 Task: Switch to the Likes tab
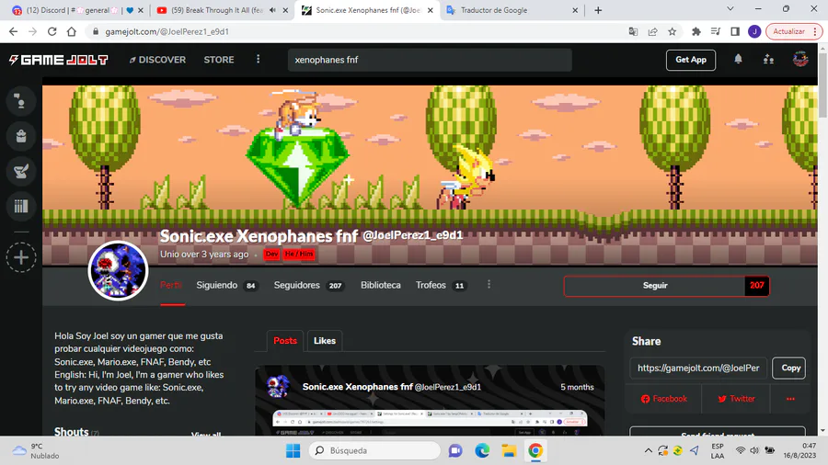pyautogui.click(x=324, y=341)
